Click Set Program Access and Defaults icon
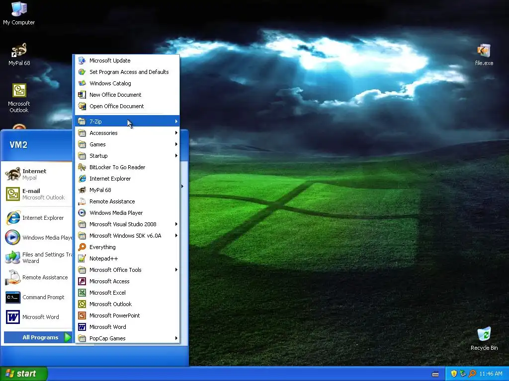The height and width of the screenshot is (381, 509). coord(82,72)
